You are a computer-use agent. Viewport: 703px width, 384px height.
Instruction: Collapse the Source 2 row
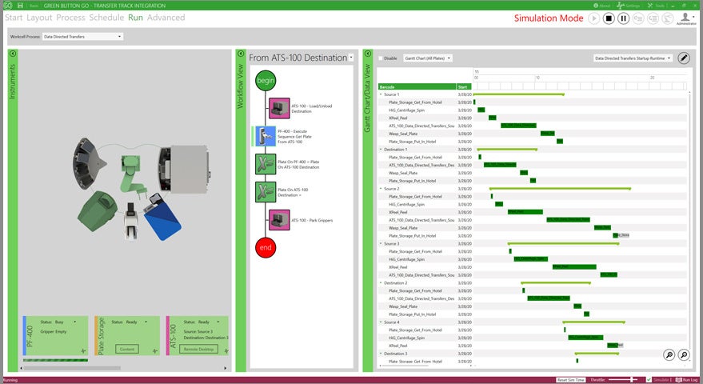point(381,189)
